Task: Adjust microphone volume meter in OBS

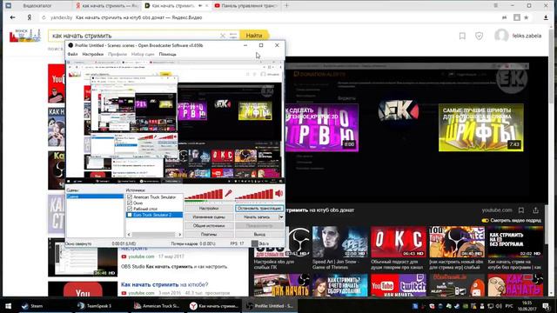Action: pos(204,195)
